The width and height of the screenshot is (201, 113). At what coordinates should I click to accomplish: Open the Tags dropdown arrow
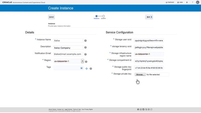pyautogui.click(x=81, y=68)
